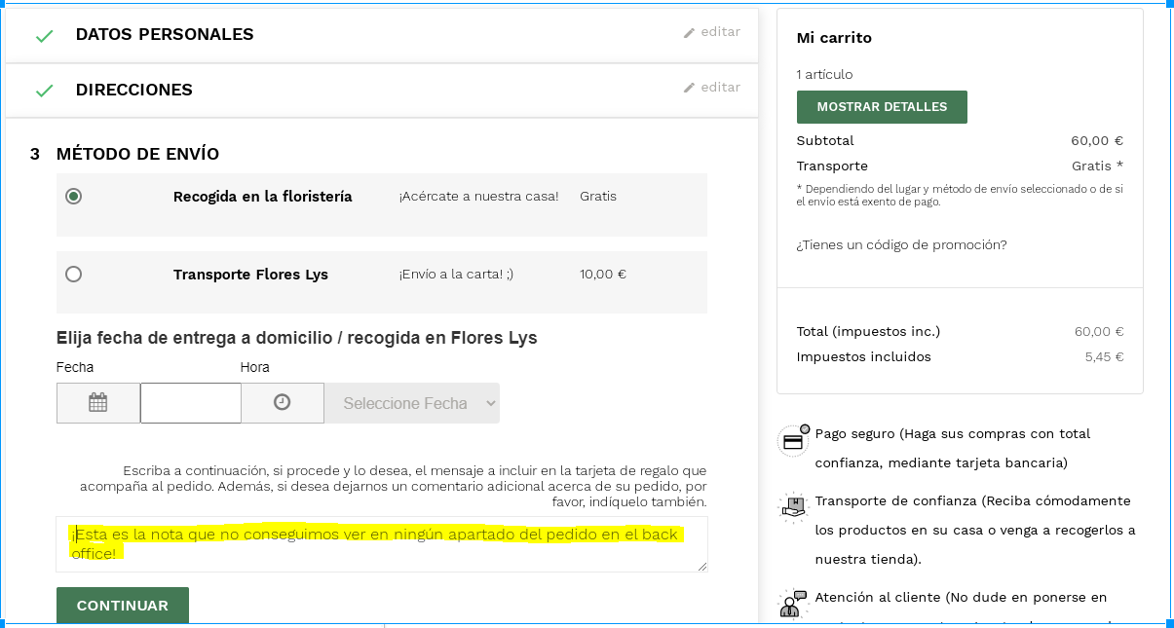Image resolution: width=1174 pixels, height=628 pixels.
Task: Click the Fecha label
Action: click(75, 367)
